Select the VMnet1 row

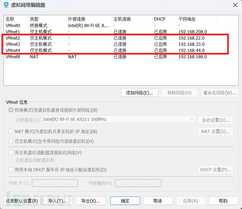pyautogui.click(x=121, y=32)
